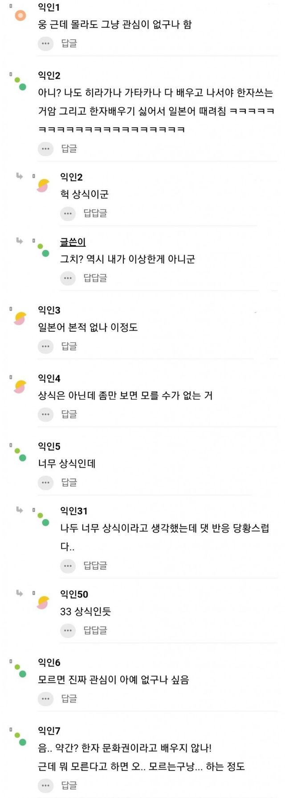
Task: Click the underlined 글쓴이 username
Action: (73, 242)
